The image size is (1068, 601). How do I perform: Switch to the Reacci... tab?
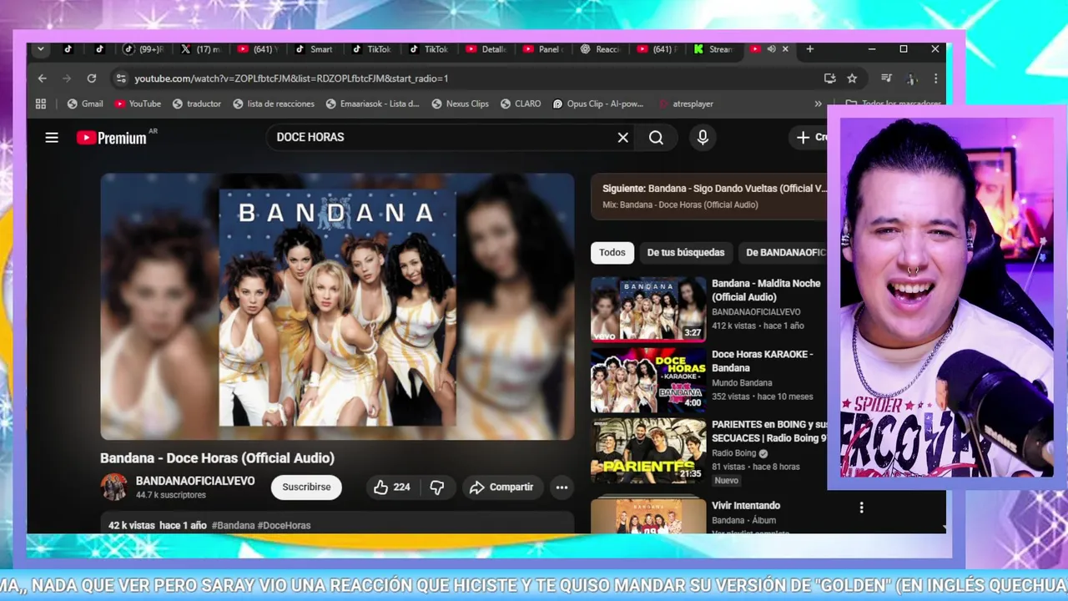point(601,49)
